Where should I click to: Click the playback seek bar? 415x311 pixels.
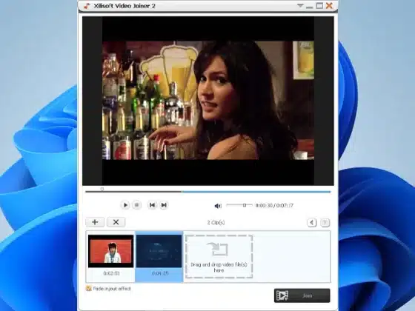point(207,192)
